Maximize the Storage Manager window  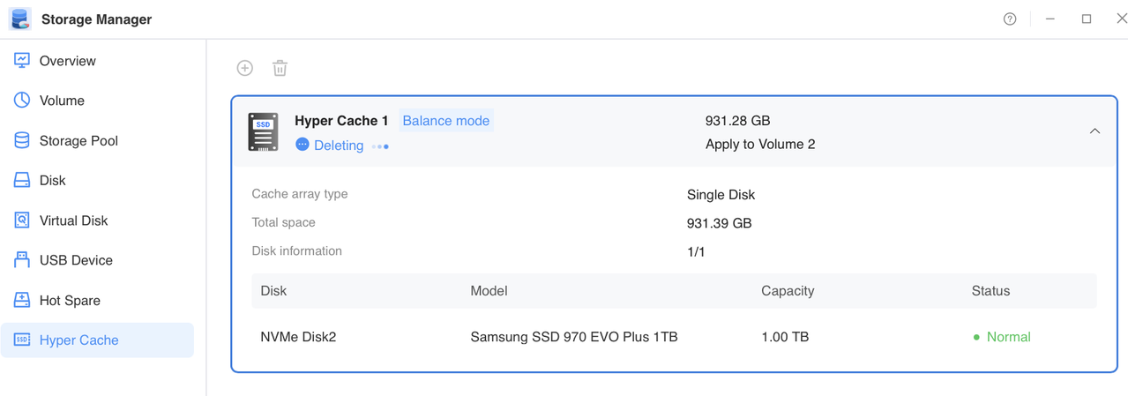1087,19
